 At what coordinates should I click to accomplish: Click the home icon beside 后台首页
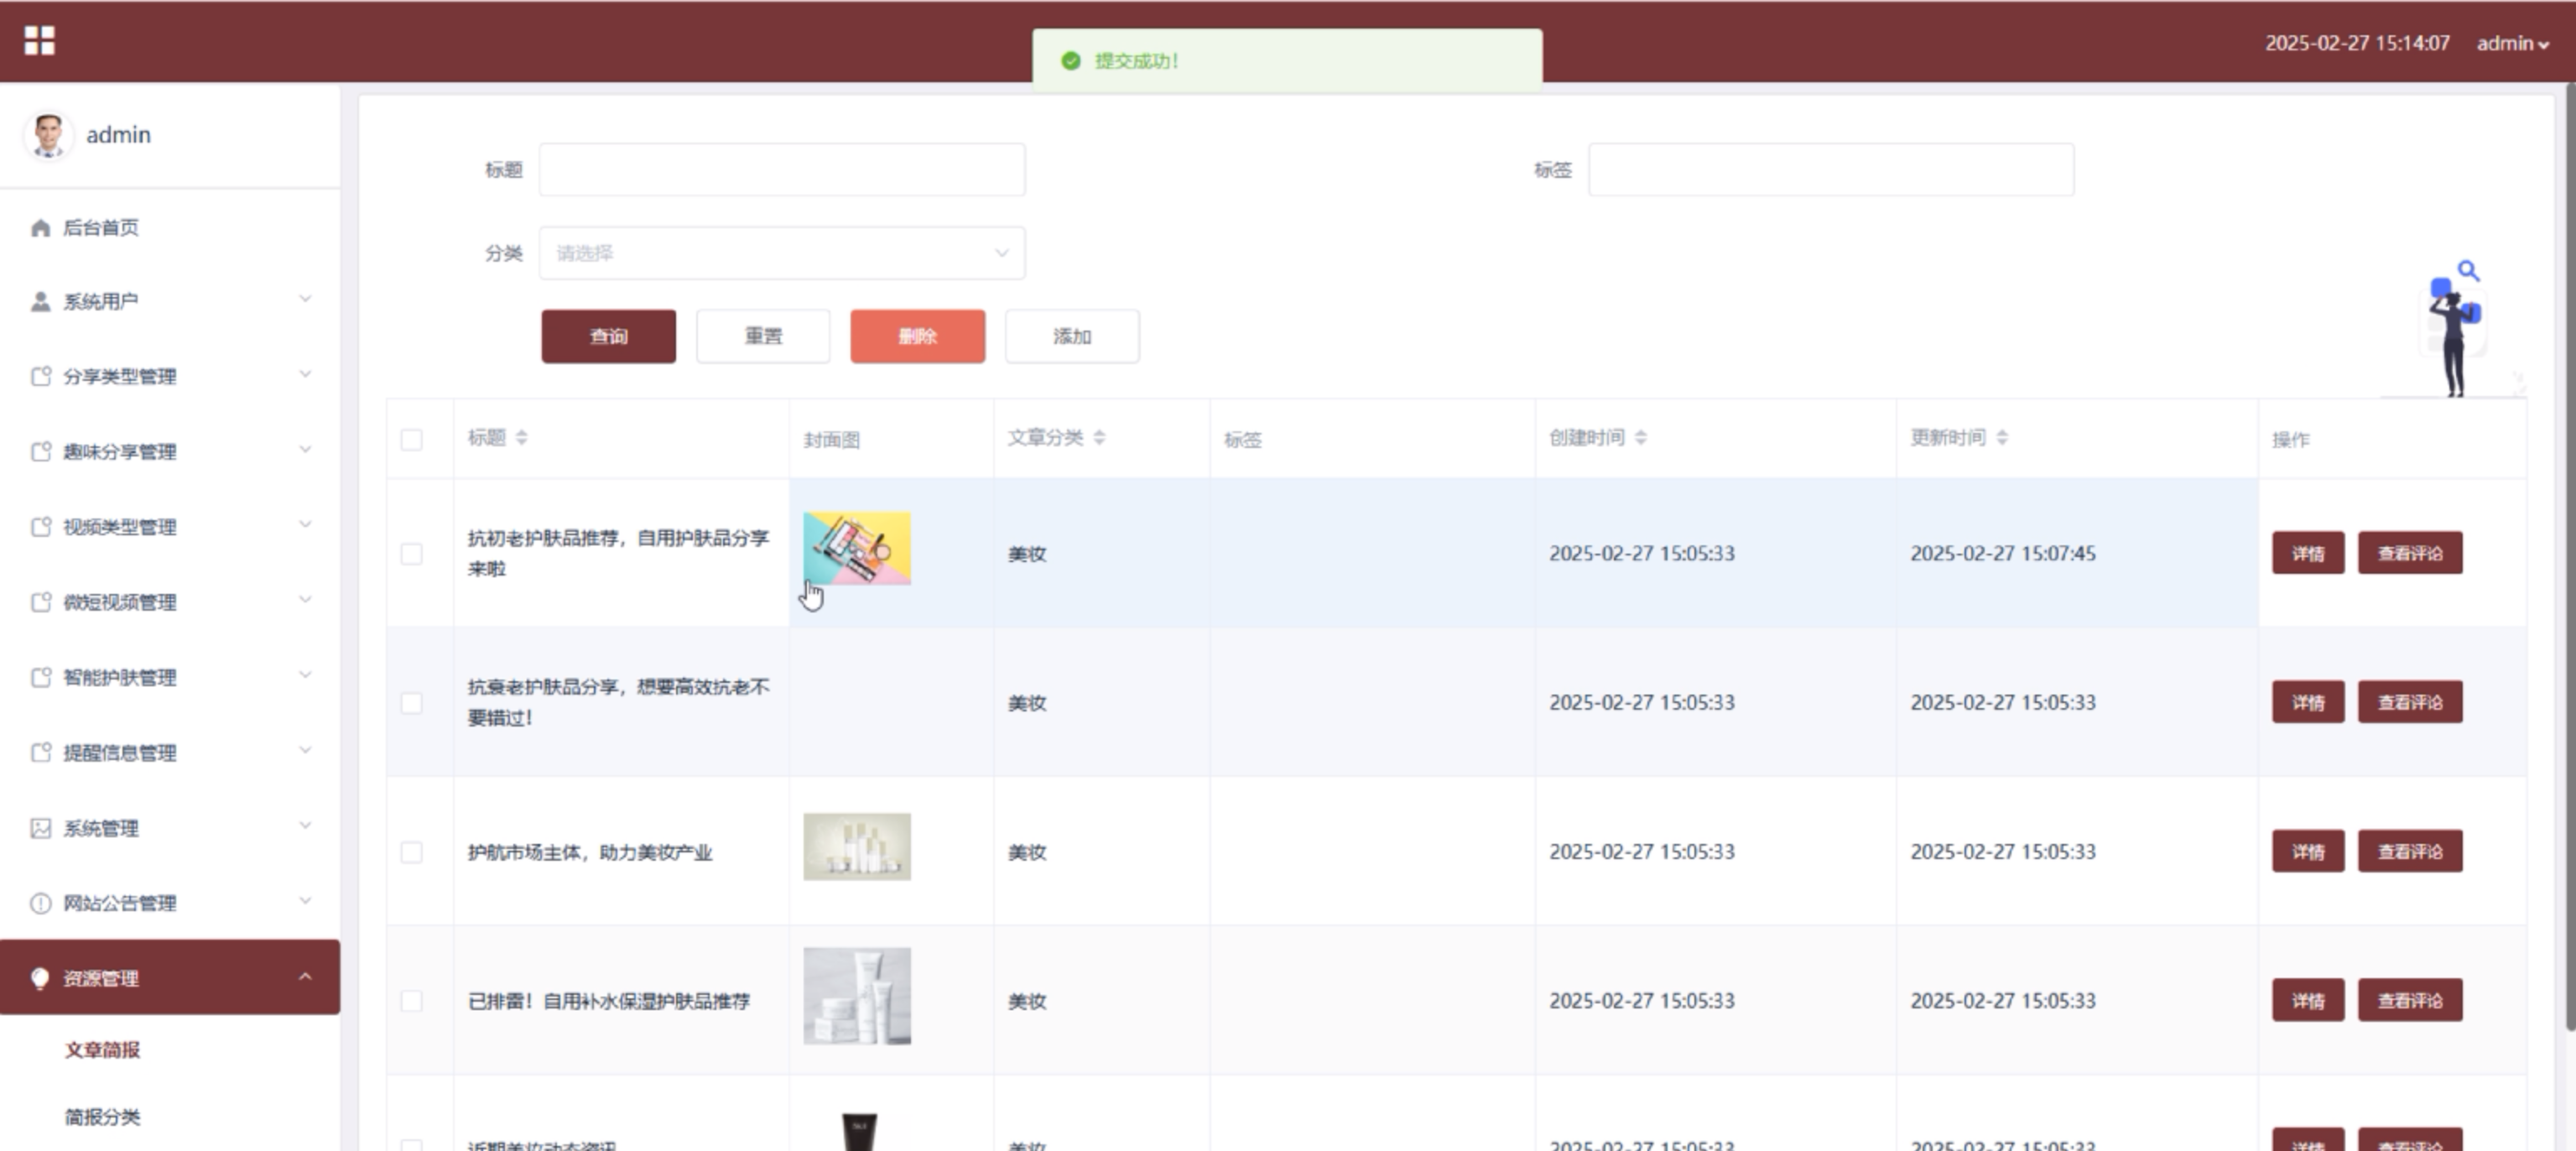click(40, 228)
